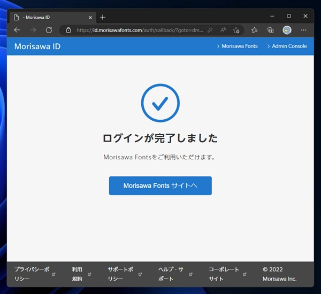Open the コーポレートサイト footer link
The height and width of the screenshot is (294, 321).
pos(224,274)
